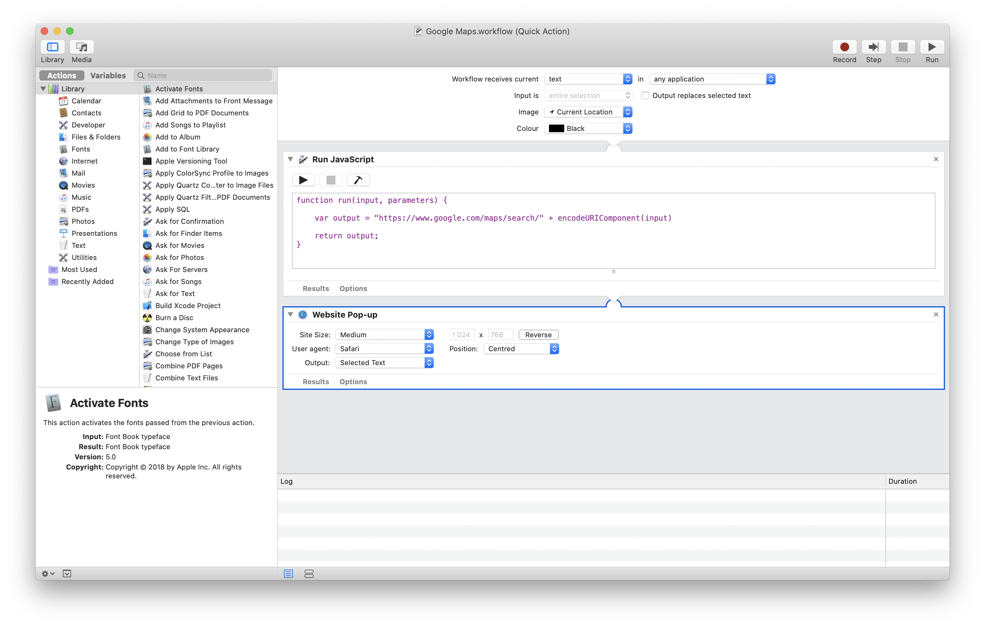Collapse the Run JavaScript action

pos(290,159)
